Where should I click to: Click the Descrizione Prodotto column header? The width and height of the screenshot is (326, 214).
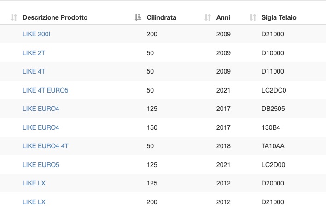click(55, 17)
